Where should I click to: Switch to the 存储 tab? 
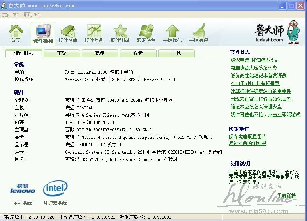tap(138, 53)
